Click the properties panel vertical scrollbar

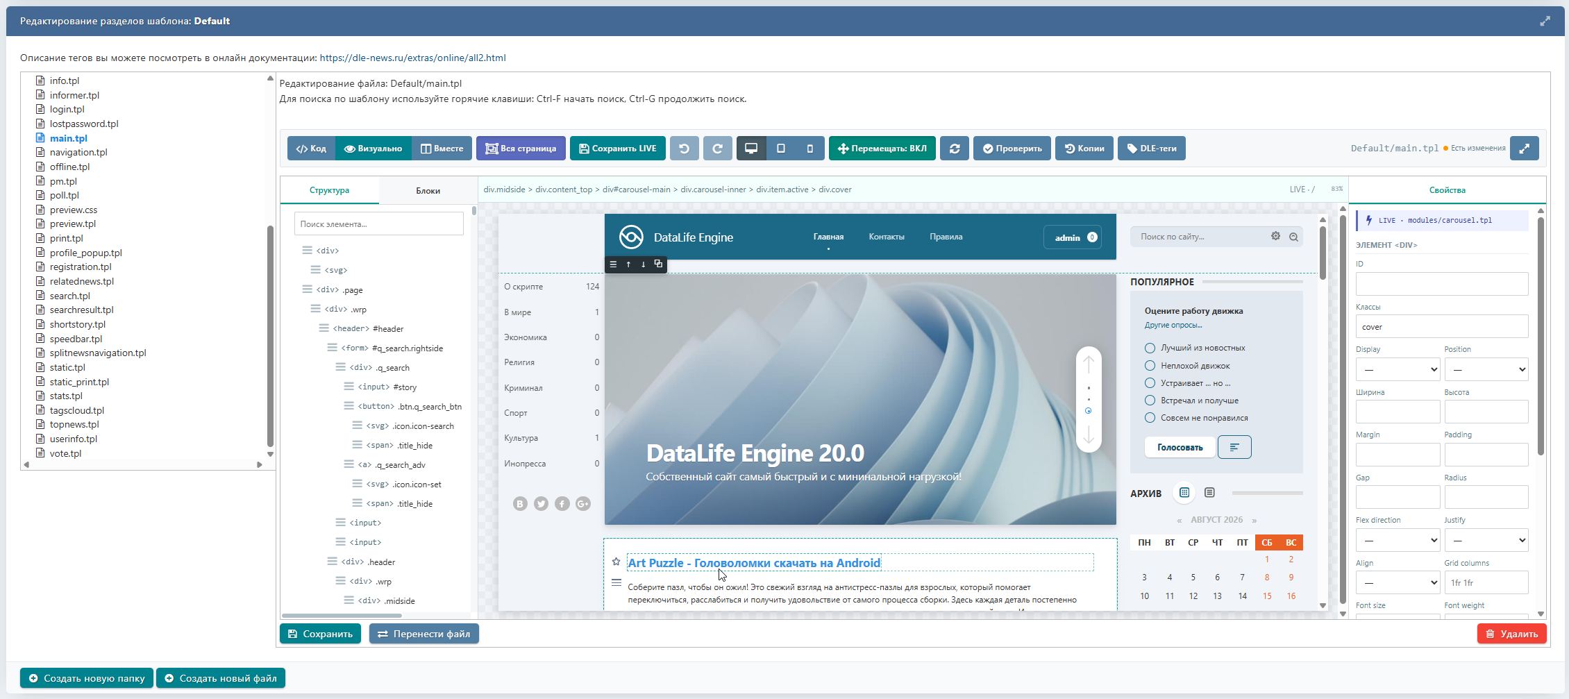click(1541, 337)
